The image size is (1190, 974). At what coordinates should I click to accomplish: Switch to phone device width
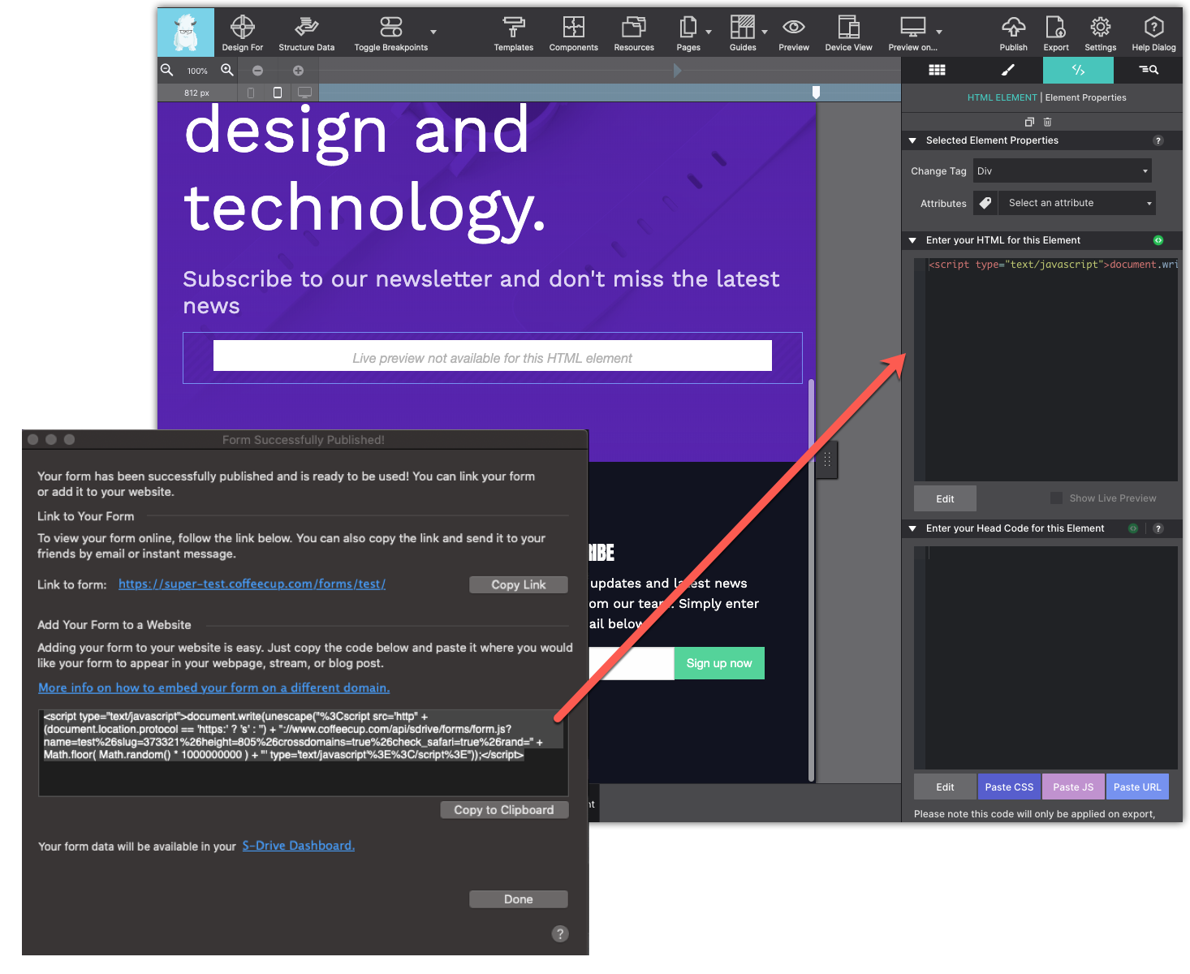pyautogui.click(x=251, y=93)
